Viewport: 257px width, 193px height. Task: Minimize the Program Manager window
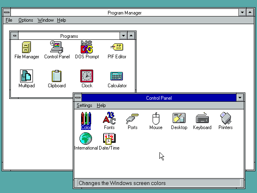[242, 12]
